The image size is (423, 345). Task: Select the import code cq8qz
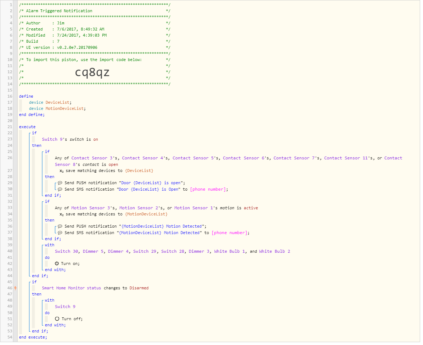tap(92, 73)
